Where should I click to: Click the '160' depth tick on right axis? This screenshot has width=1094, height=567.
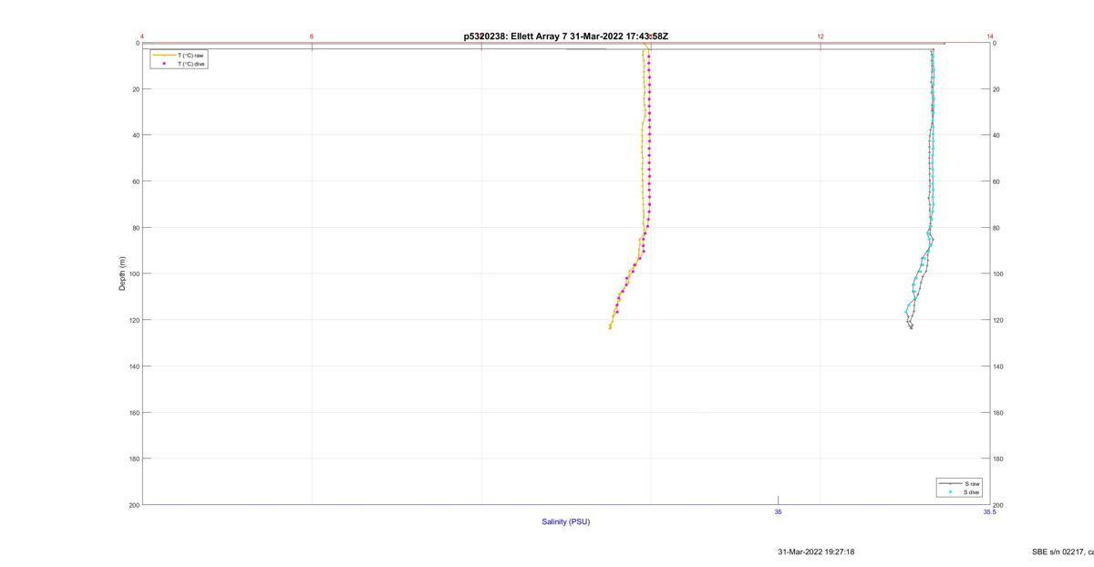pos(998,412)
